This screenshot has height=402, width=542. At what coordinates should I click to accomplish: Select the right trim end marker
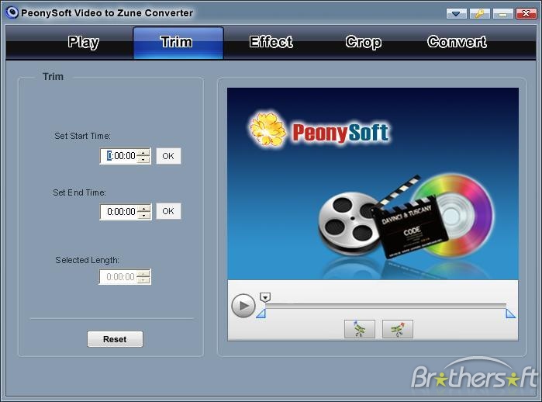[510, 314]
